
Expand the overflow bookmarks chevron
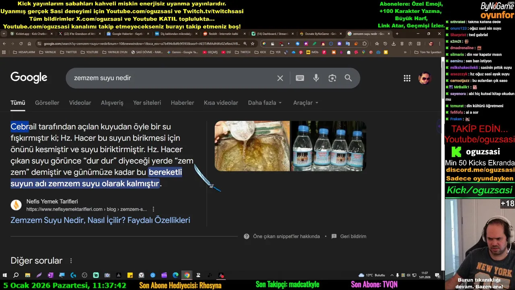click(405, 52)
